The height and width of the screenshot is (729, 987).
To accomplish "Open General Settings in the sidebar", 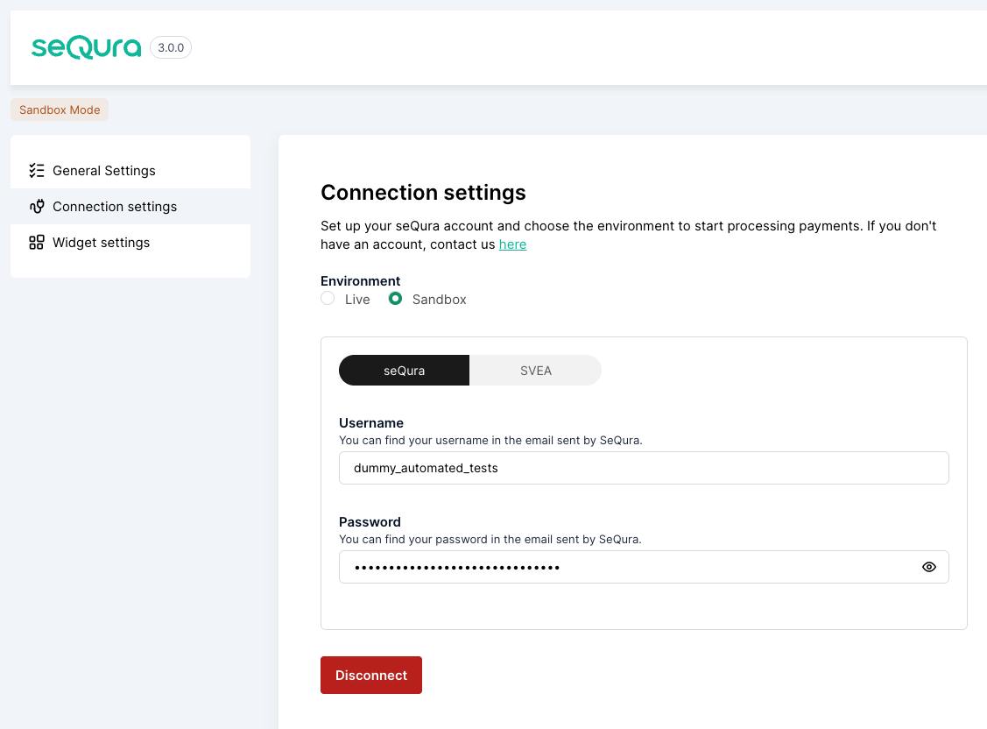I will pos(130,171).
